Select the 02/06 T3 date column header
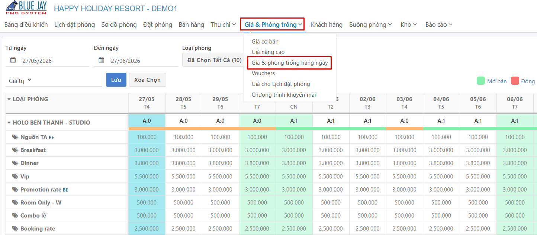The image size is (537, 235). (x=367, y=103)
